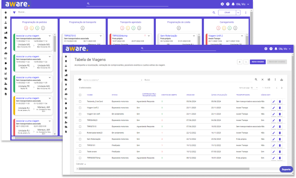Click the REMOVER VIAGENS button
Screen dimensions: 296x178
click(277, 62)
